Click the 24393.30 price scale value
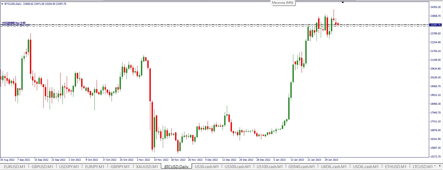This screenshot has width=443, height=170. click(x=436, y=7)
